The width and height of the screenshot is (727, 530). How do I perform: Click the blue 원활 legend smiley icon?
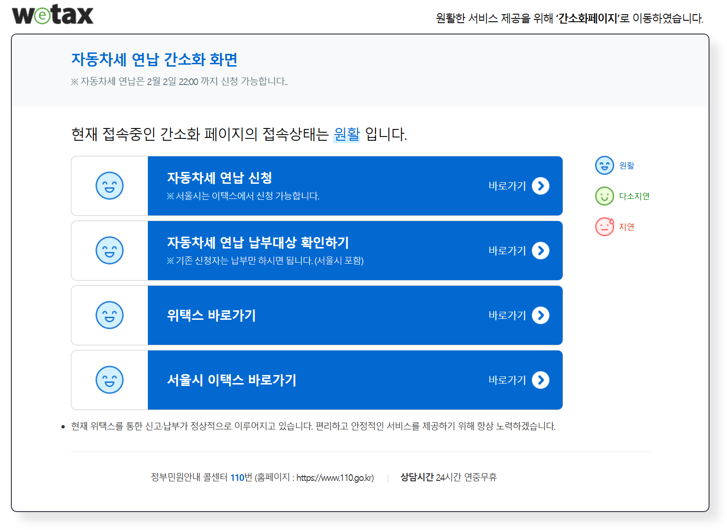(x=604, y=165)
